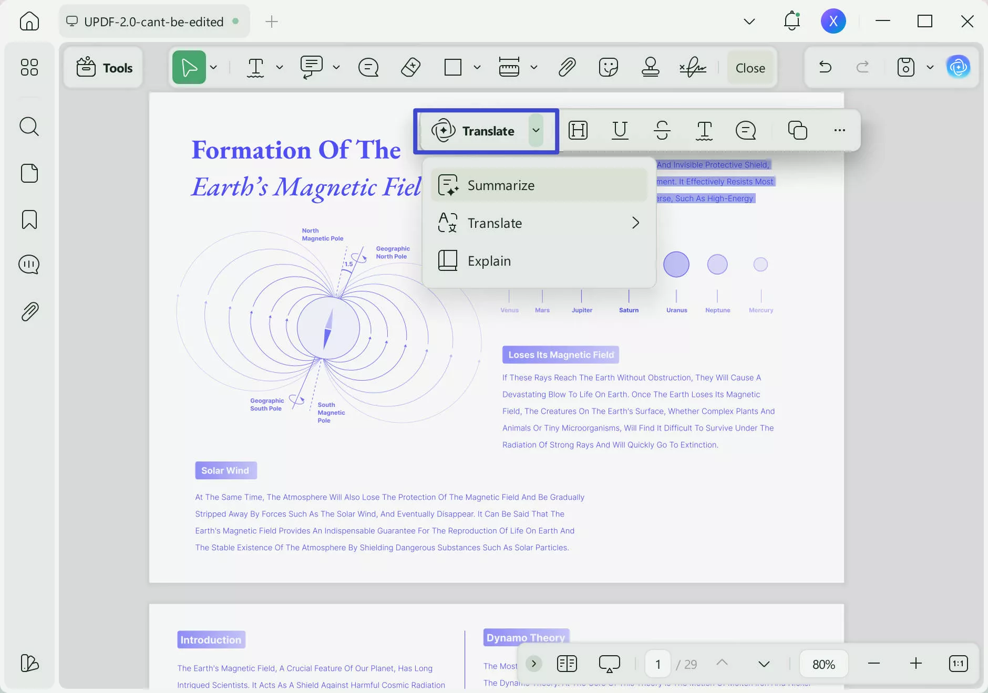Expand the Translate submenu chevron
This screenshot has width=988, height=693.
click(635, 223)
